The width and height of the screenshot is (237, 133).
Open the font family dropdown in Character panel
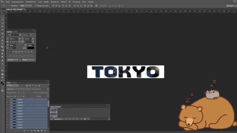pyautogui.click(x=20, y=35)
